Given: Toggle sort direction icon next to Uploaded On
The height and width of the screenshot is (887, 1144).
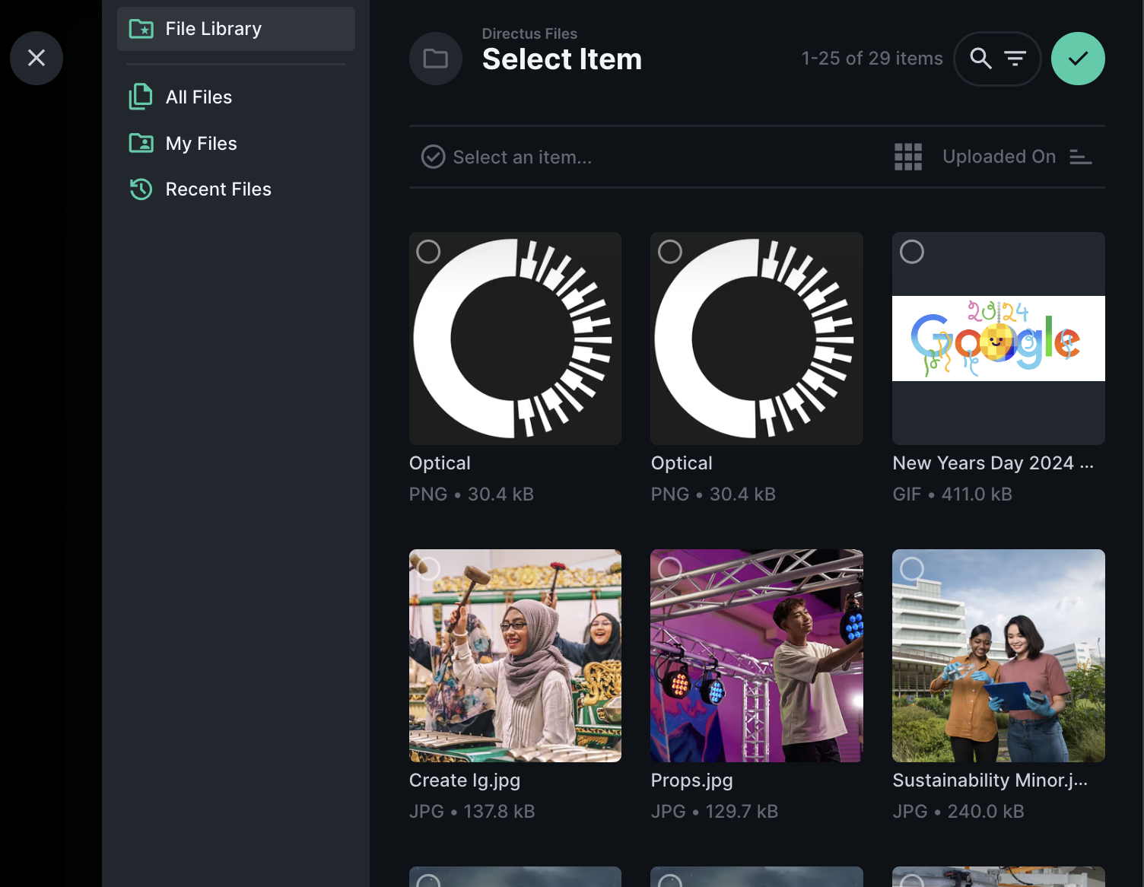Looking at the screenshot, I should (x=1081, y=157).
